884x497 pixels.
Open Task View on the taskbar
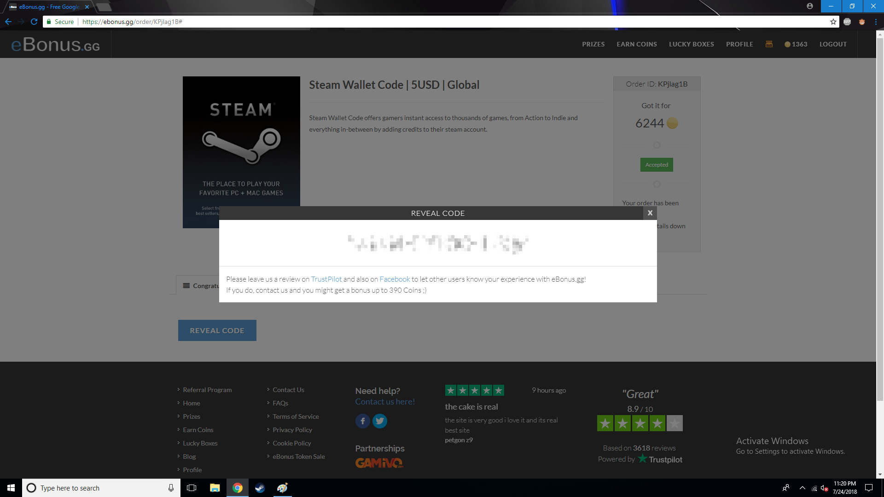pyautogui.click(x=192, y=488)
